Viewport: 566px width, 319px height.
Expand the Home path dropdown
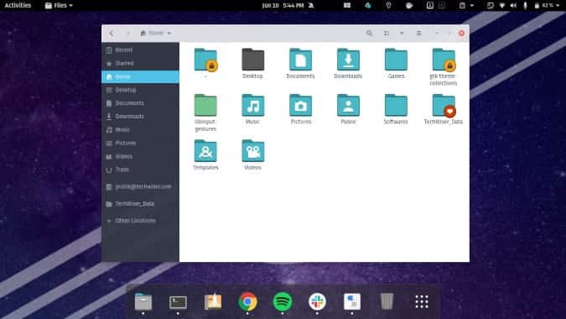pyautogui.click(x=156, y=33)
